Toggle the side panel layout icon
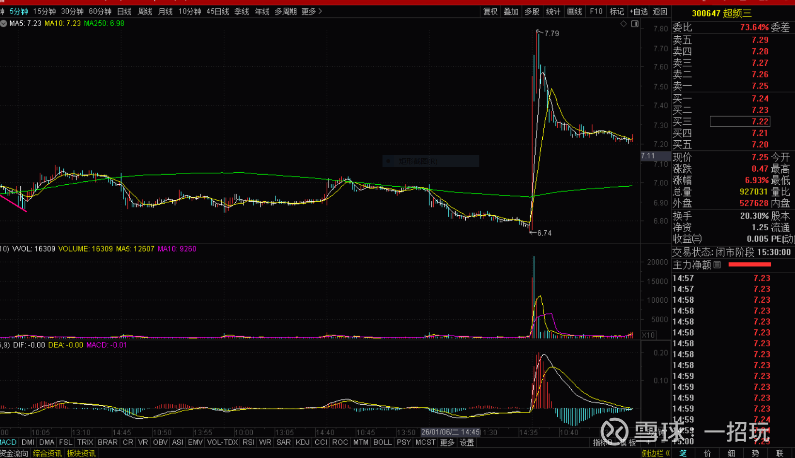Image resolution: width=795 pixels, height=458 pixels. coord(635,24)
